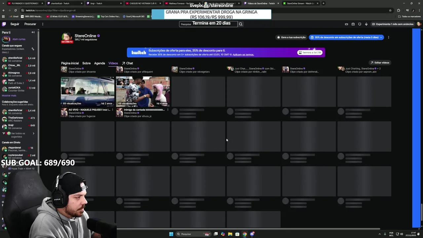423x238 pixels.
Task: Open options for AO VIVO clip
Action: coord(112,110)
